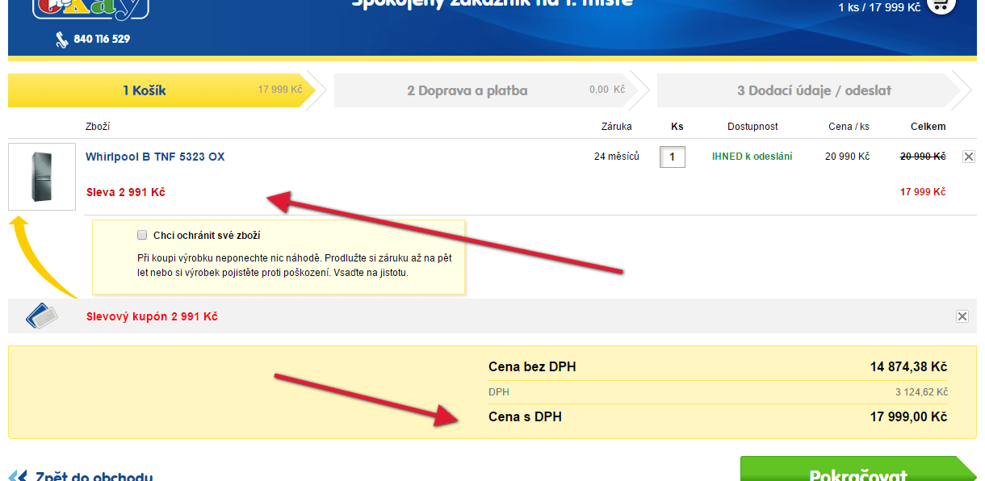Follow the Zpět do obchodu link
This screenshot has height=481, width=985.
94,477
